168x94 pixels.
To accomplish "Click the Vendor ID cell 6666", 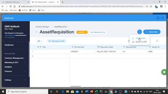I will [x=156, y=52].
